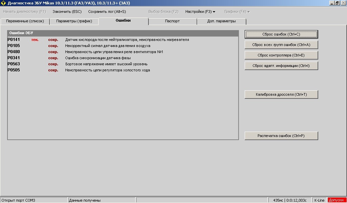This screenshot has width=347, height=203.
Task: Switch to the Параметры (график) tab
Action: click(x=74, y=21)
